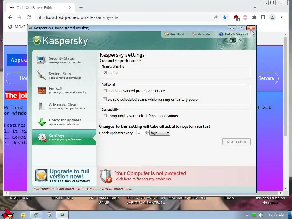Image resolution: width=292 pixels, height=219 pixels.
Task: Check Enable advanced protection service
Action: [105, 91]
